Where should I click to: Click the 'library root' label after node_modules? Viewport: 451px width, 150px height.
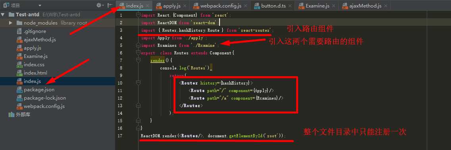pyautogui.click(x=74, y=23)
